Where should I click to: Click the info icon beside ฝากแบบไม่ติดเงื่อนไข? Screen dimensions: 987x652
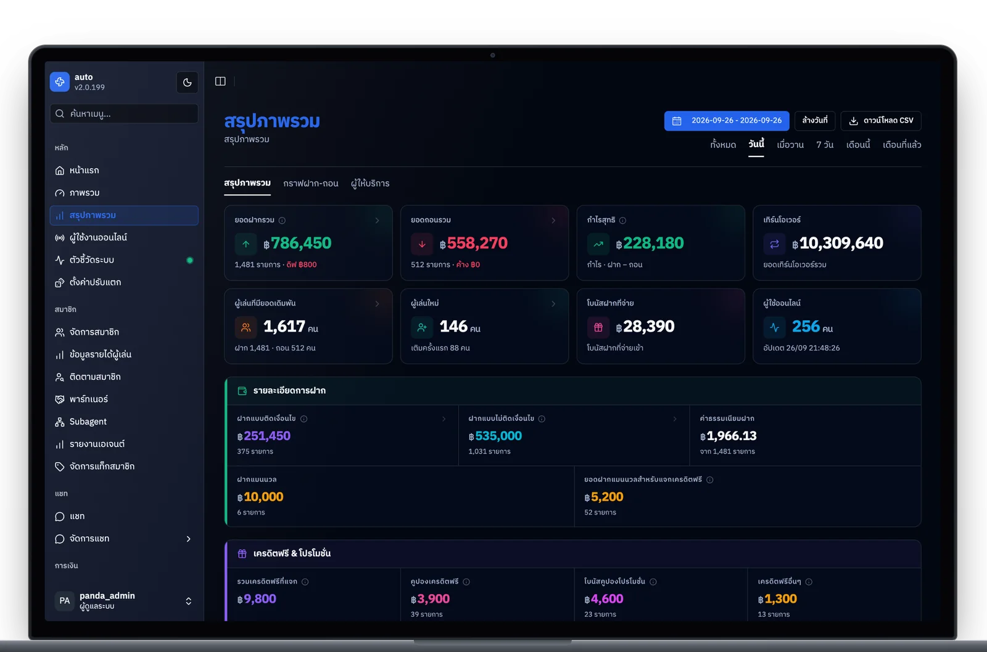click(x=542, y=419)
